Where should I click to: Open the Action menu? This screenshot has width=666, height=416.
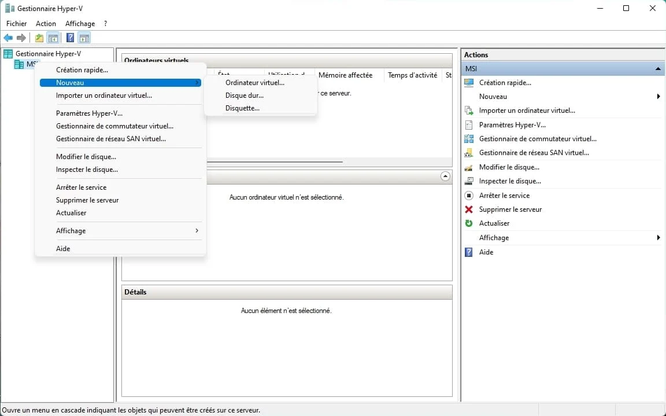tap(46, 24)
